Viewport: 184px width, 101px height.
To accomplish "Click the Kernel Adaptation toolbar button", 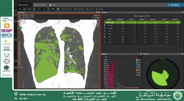I will 79,9.
